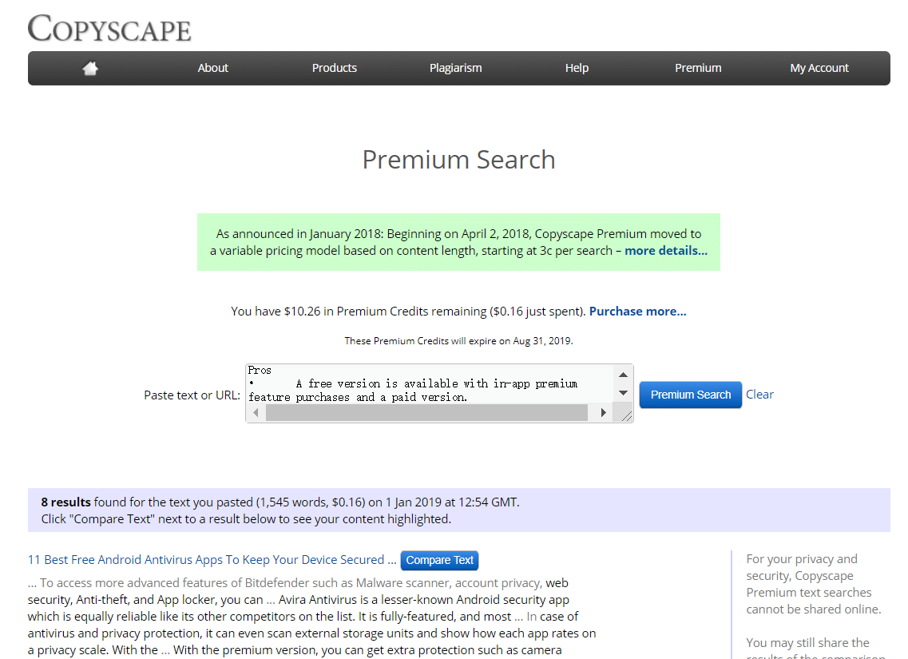Open the Help menu
Image resolution: width=908 pixels, height=659 pixels.
click(577, 68)
